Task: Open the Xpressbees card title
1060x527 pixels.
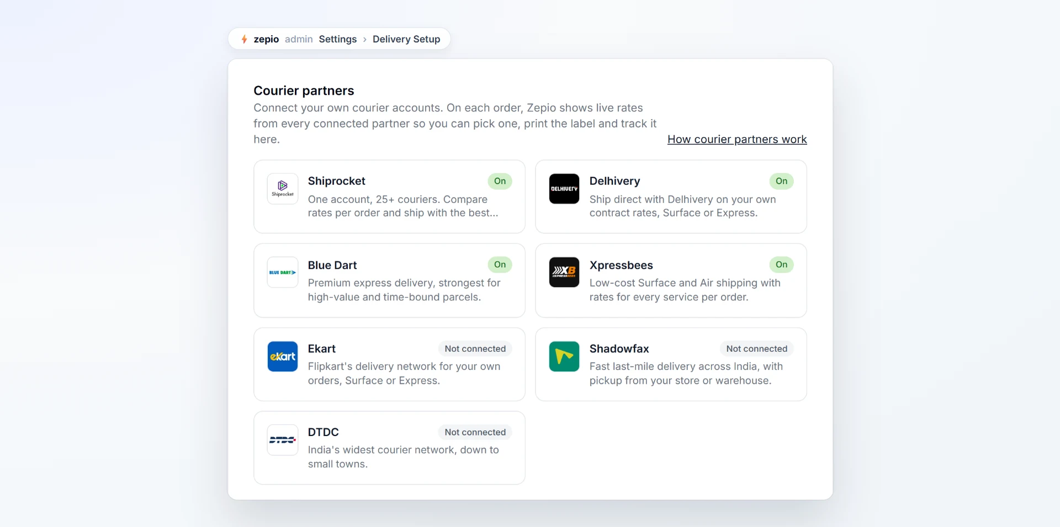Action: coord(621,265)
